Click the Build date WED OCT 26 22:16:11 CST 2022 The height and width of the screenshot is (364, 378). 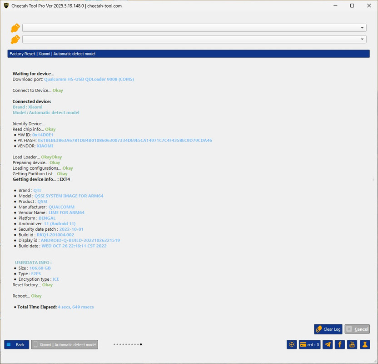74,246
